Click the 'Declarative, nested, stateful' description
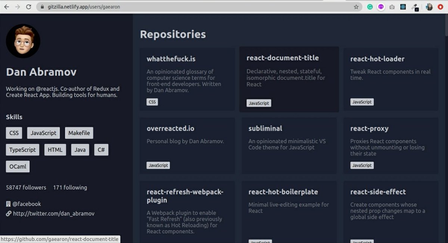Image resolution: width=448 pixels, height=243 pixels. point(286,78)
